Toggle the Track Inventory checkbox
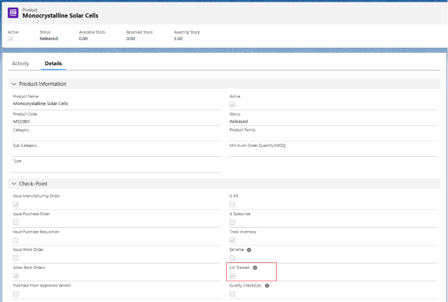Viewport: 448px width, 302px height. point(232,241)
